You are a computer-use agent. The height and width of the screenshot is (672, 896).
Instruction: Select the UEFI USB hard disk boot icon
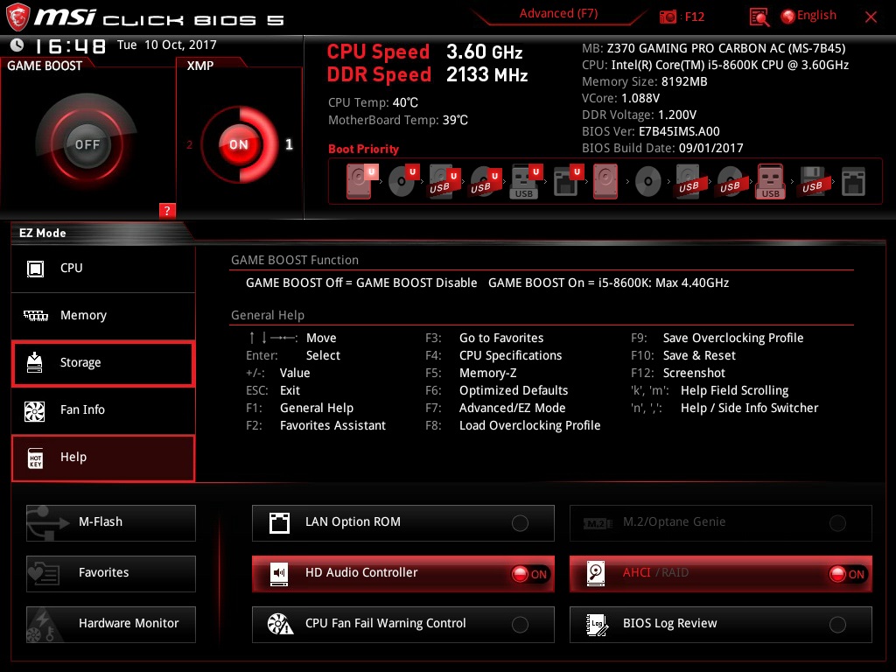(x=444, y=181)
